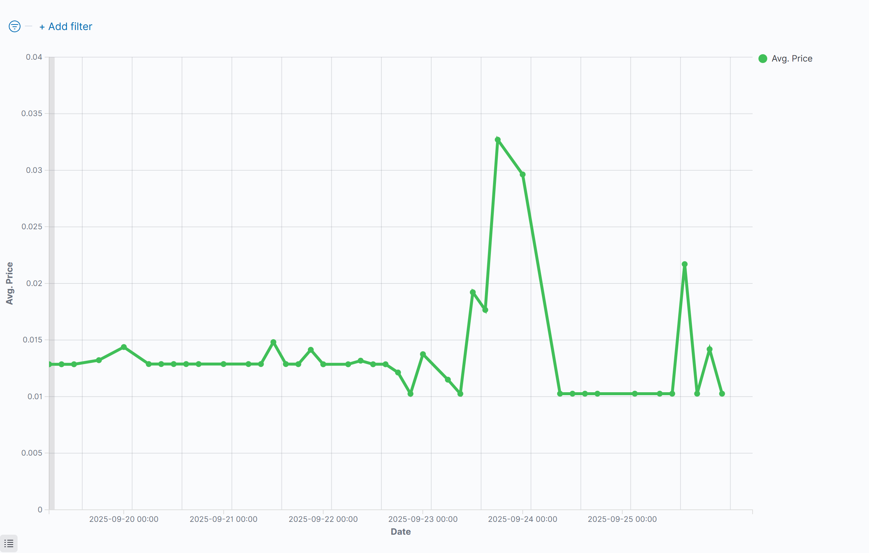
Task: Click the 0.035 y-axis tick label
Action: click(x=32, y=114)
